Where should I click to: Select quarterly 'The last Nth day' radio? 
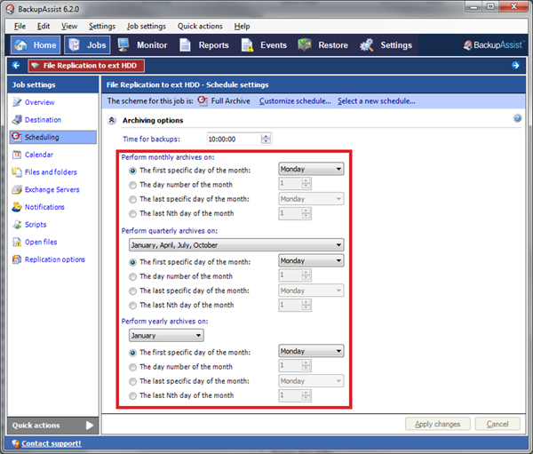click(132, 306)
